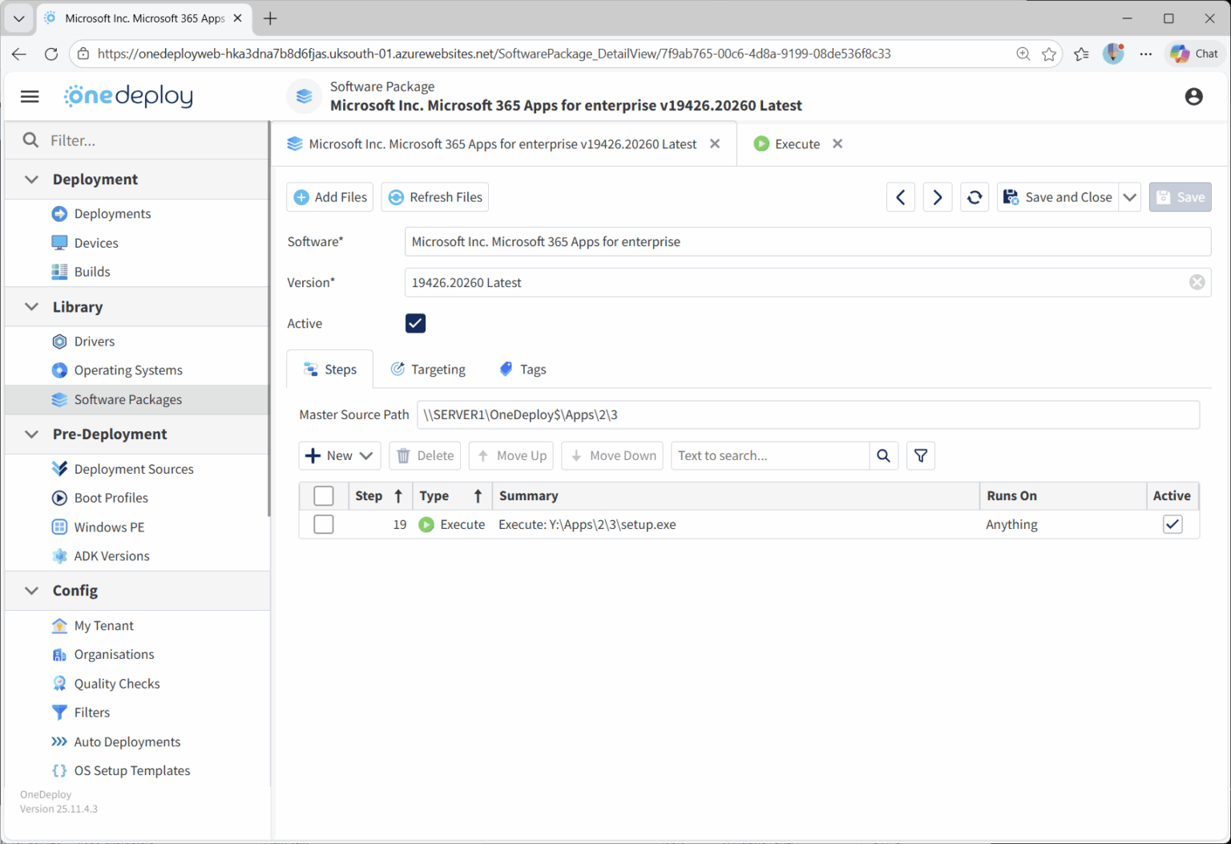This screenshot has width=1231, height=844.
Task: Open the steps filter funnel icon
Action: (921, 456)
